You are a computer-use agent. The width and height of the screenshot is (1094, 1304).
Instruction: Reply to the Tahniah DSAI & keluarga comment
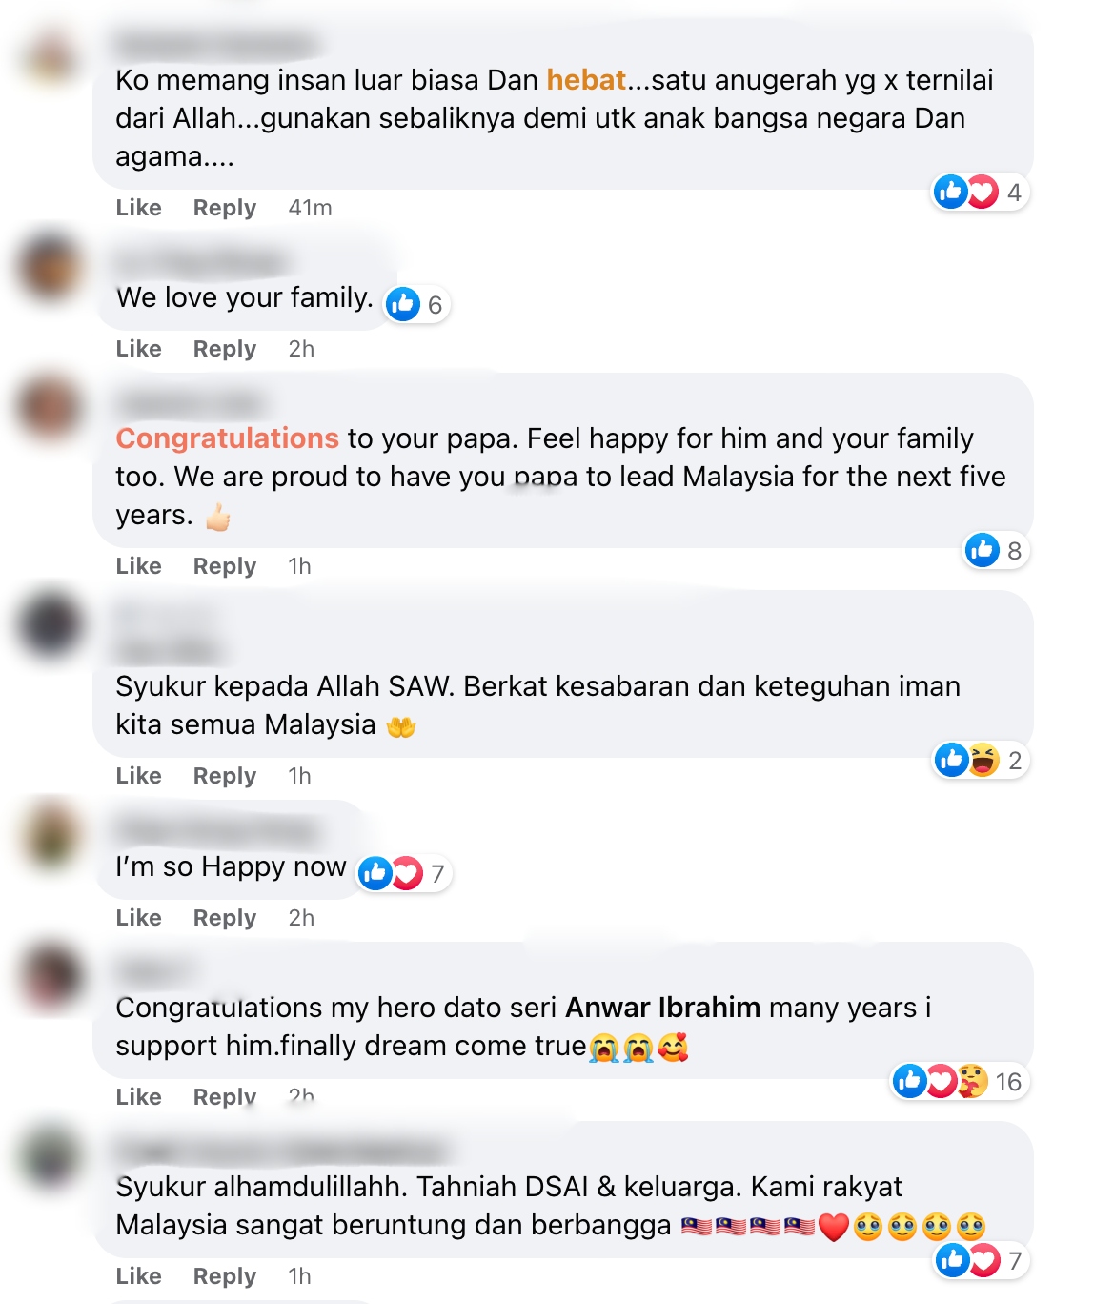(x=225, y=1276)
